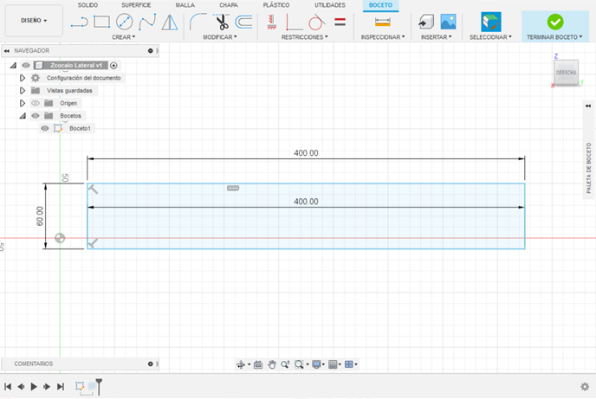Viewport: 596px width, 399px height.
Task: Open the Modificar dropdown menu
Action: tap(220, 37)
